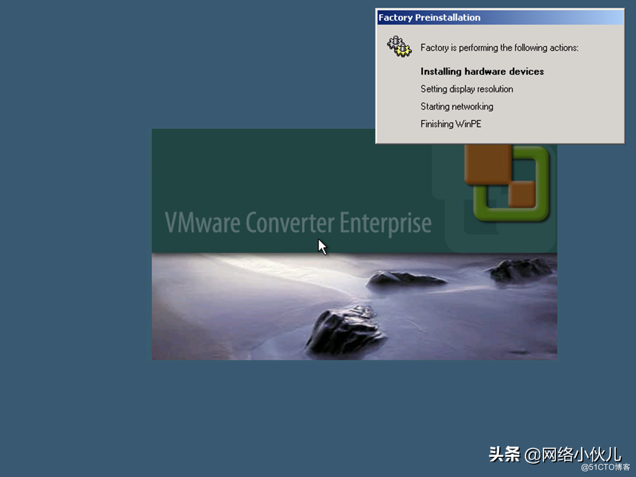Click the Factory Preinstallation gears icon
This screenshot has height=477, width=636.
399,46
